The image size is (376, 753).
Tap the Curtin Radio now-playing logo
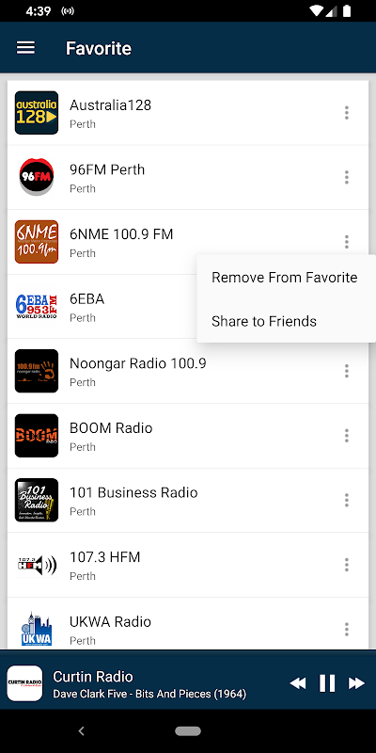[25, 683]
